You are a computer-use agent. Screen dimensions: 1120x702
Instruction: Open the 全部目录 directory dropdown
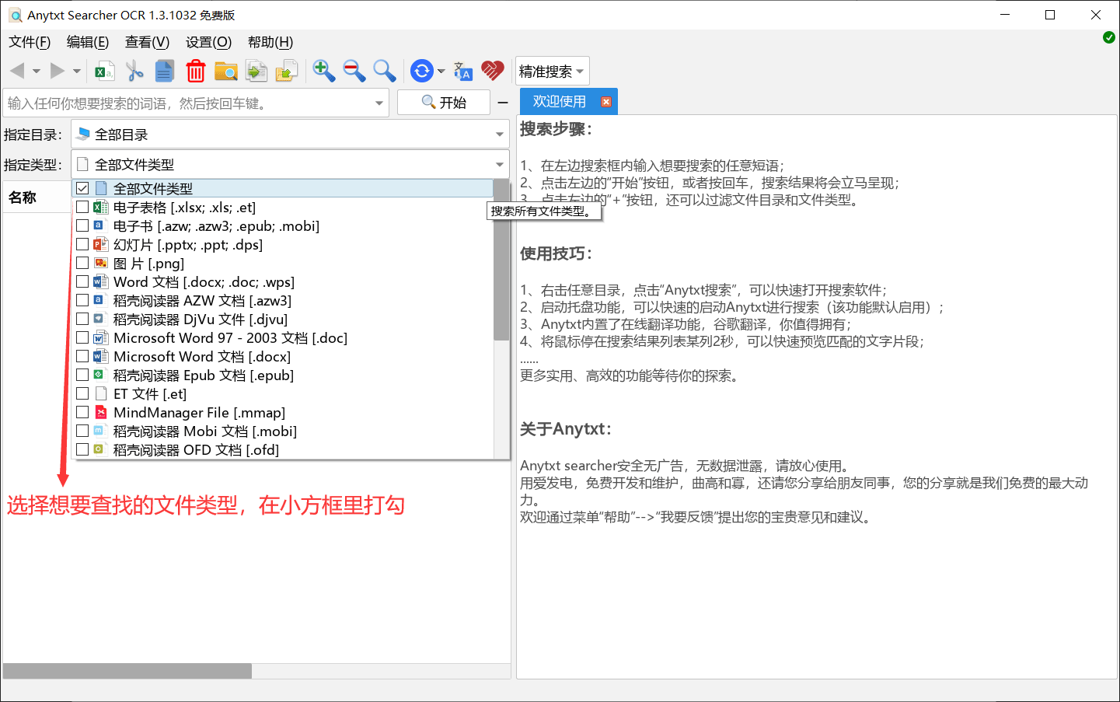pyautogui.click(x=290, y=134)
